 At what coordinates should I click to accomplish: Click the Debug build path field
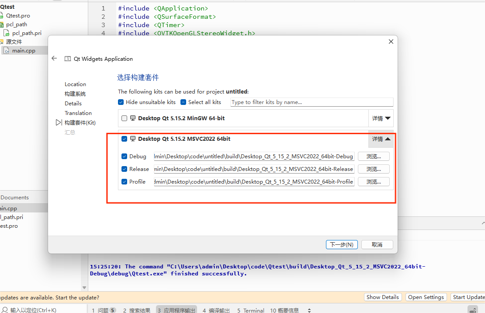(254, 156)
